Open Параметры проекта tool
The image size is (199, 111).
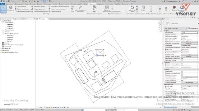click(38, 6)
